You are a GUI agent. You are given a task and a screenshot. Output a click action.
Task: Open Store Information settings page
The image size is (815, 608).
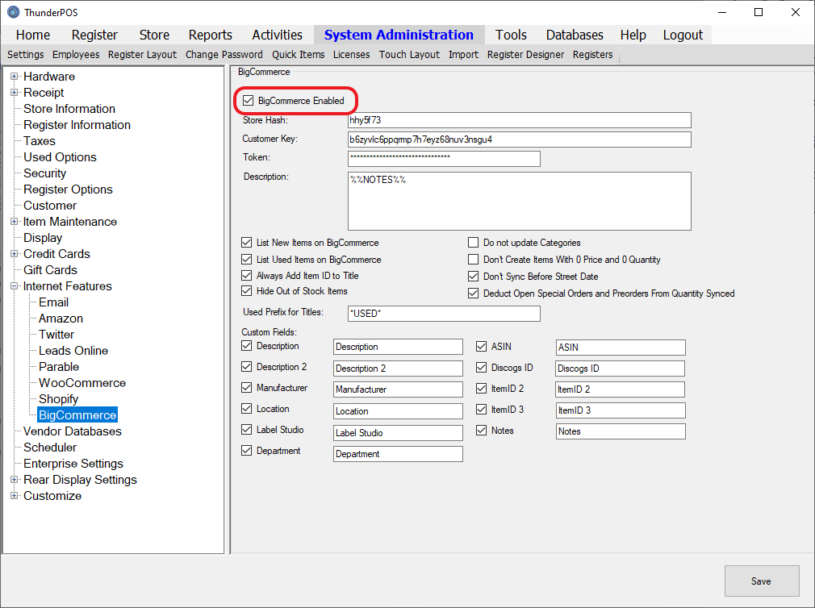(69, 109)
